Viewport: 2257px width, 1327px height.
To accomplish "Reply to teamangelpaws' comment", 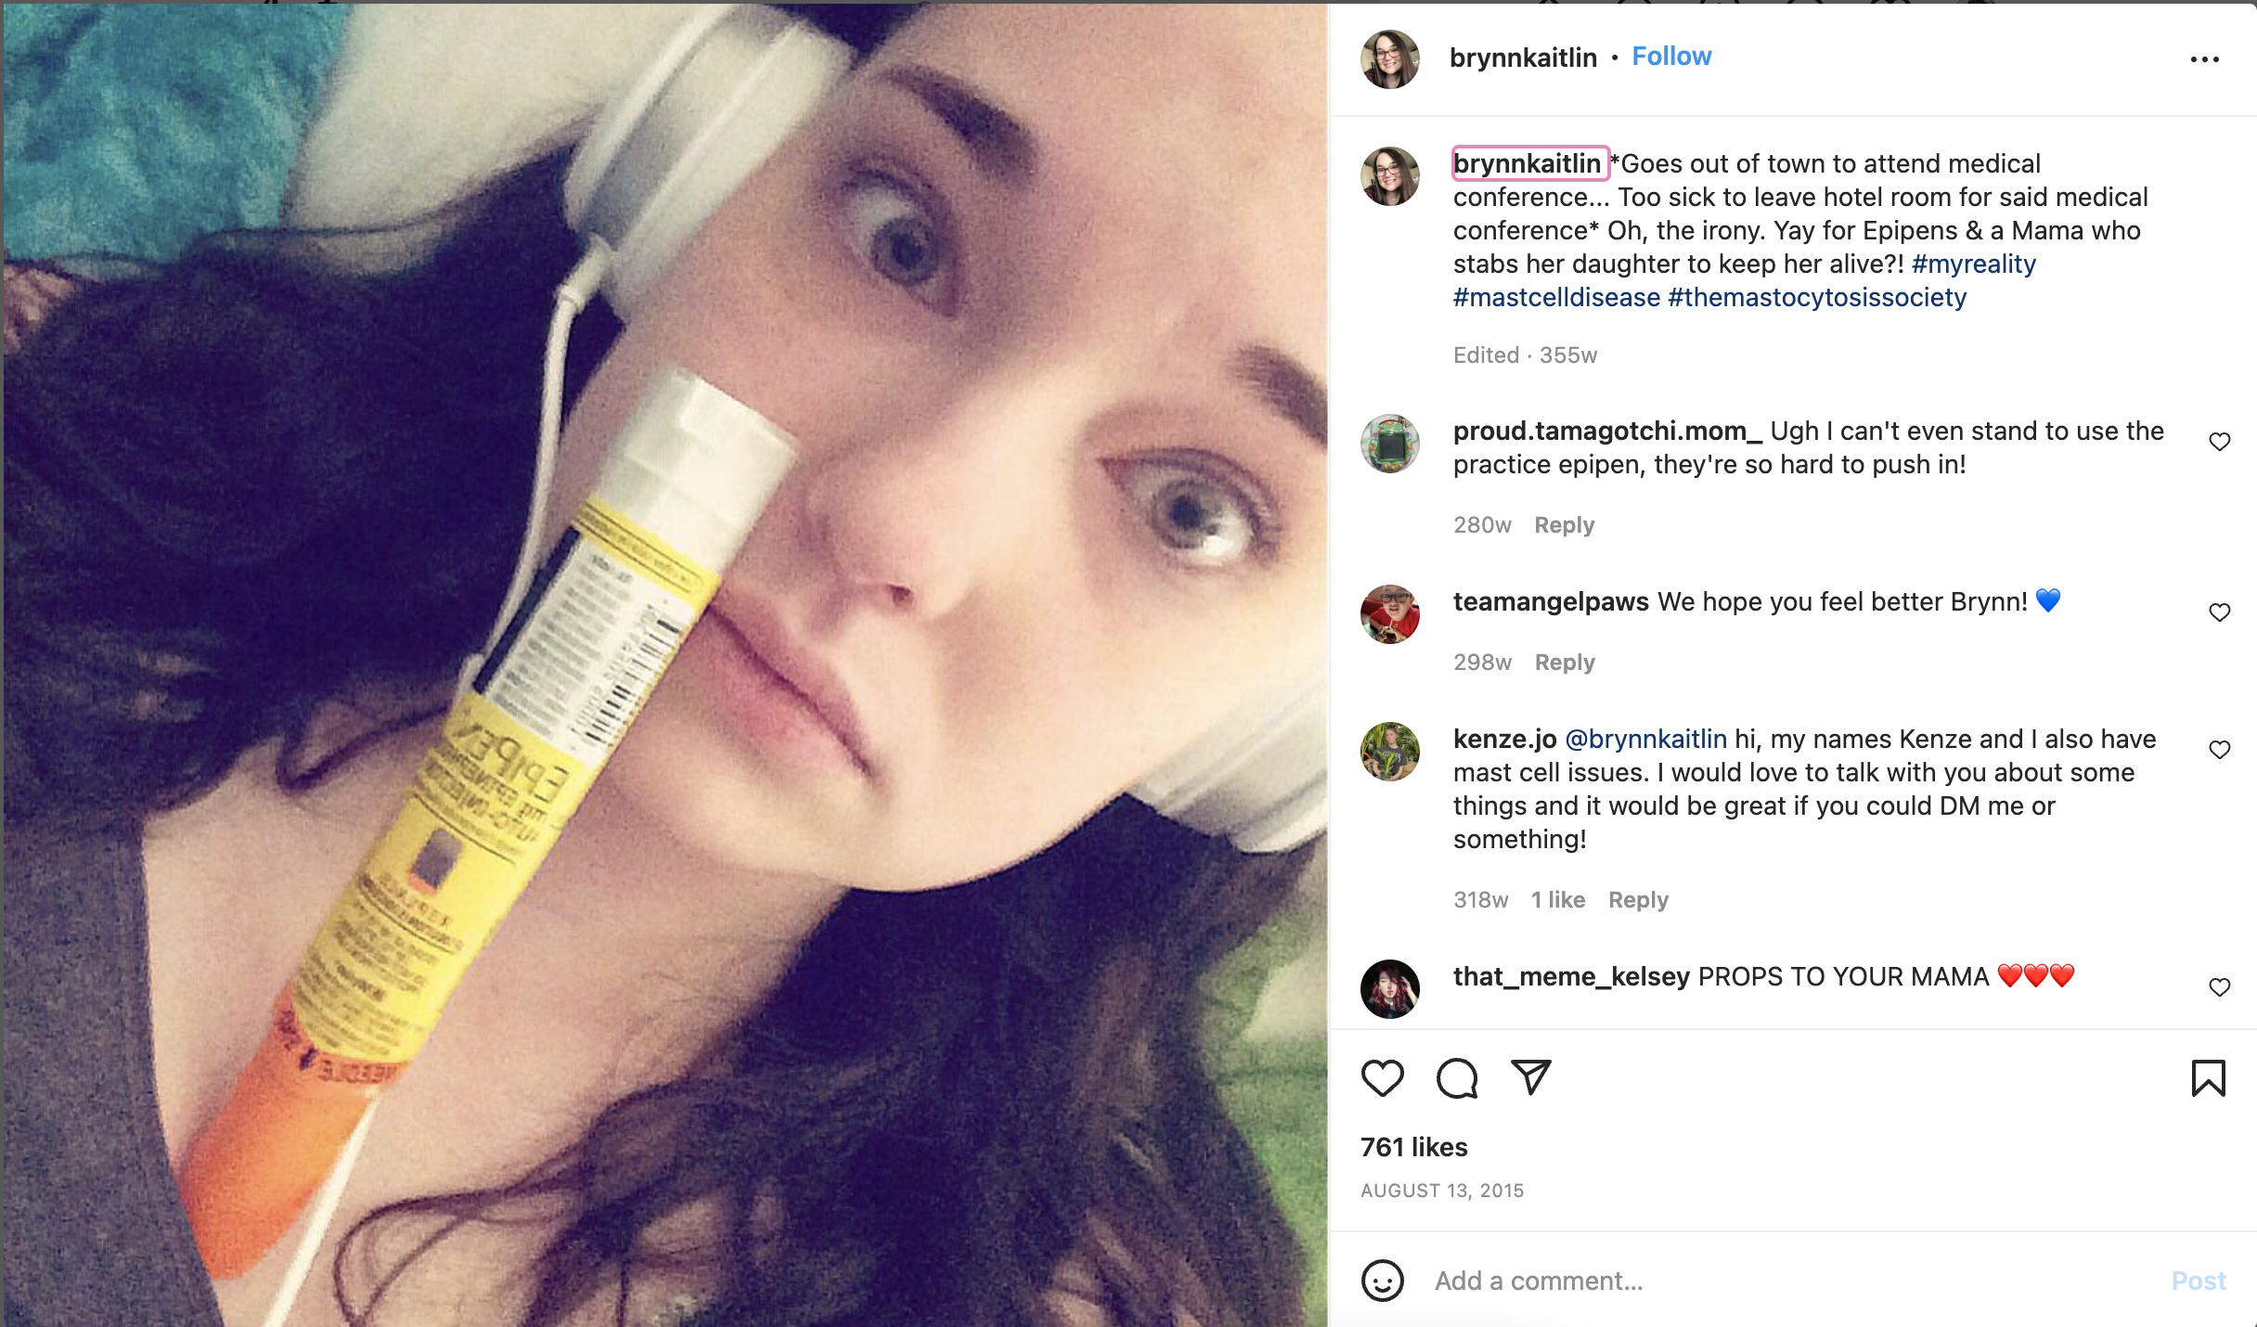I will [1565, 663].
